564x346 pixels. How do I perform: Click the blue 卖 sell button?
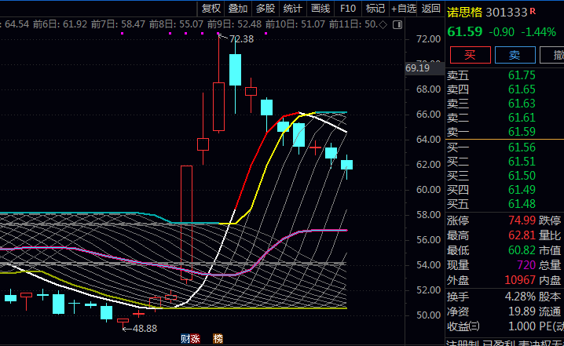coord(515,55)
